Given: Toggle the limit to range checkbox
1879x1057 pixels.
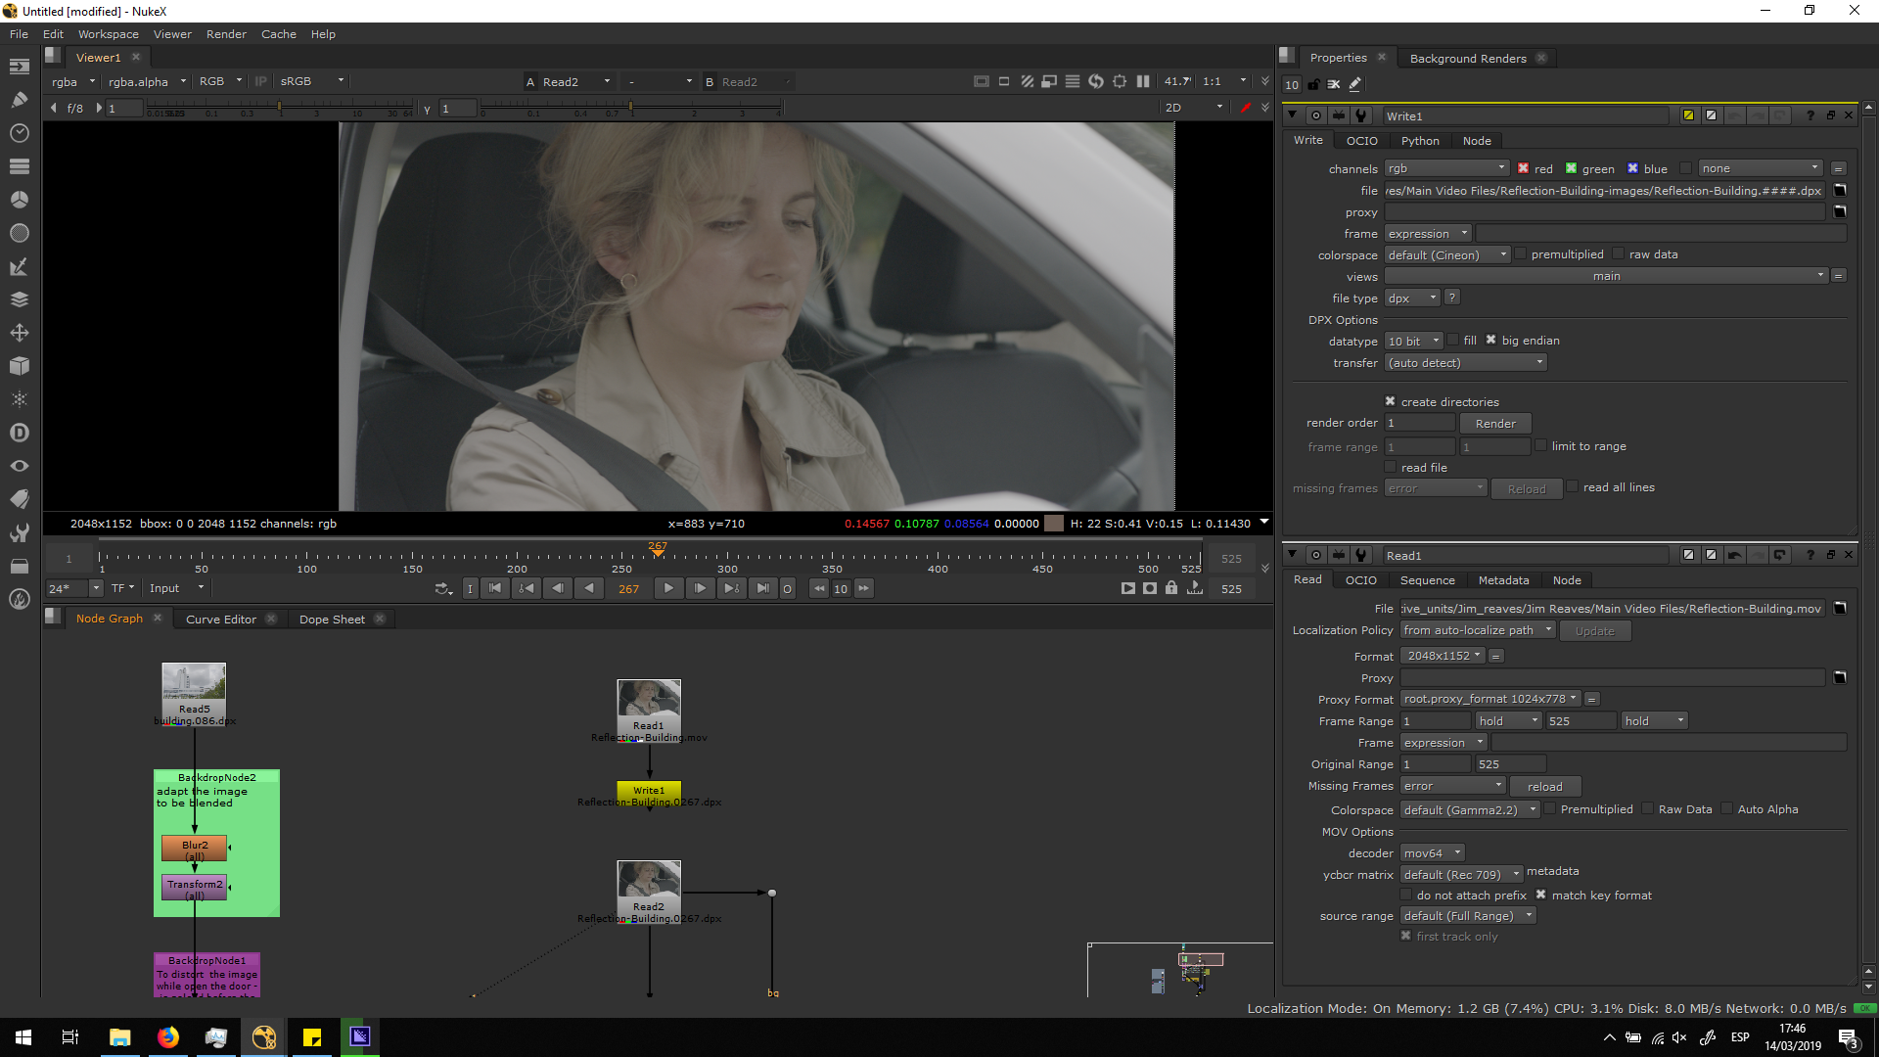Looking at the screenshot, I should (x=1541, y=446).
